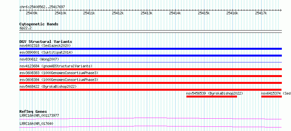Click the nsv830612 (Wong2007) label

tap(39, 59)
